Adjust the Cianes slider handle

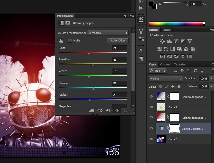[x=93, y=89]
